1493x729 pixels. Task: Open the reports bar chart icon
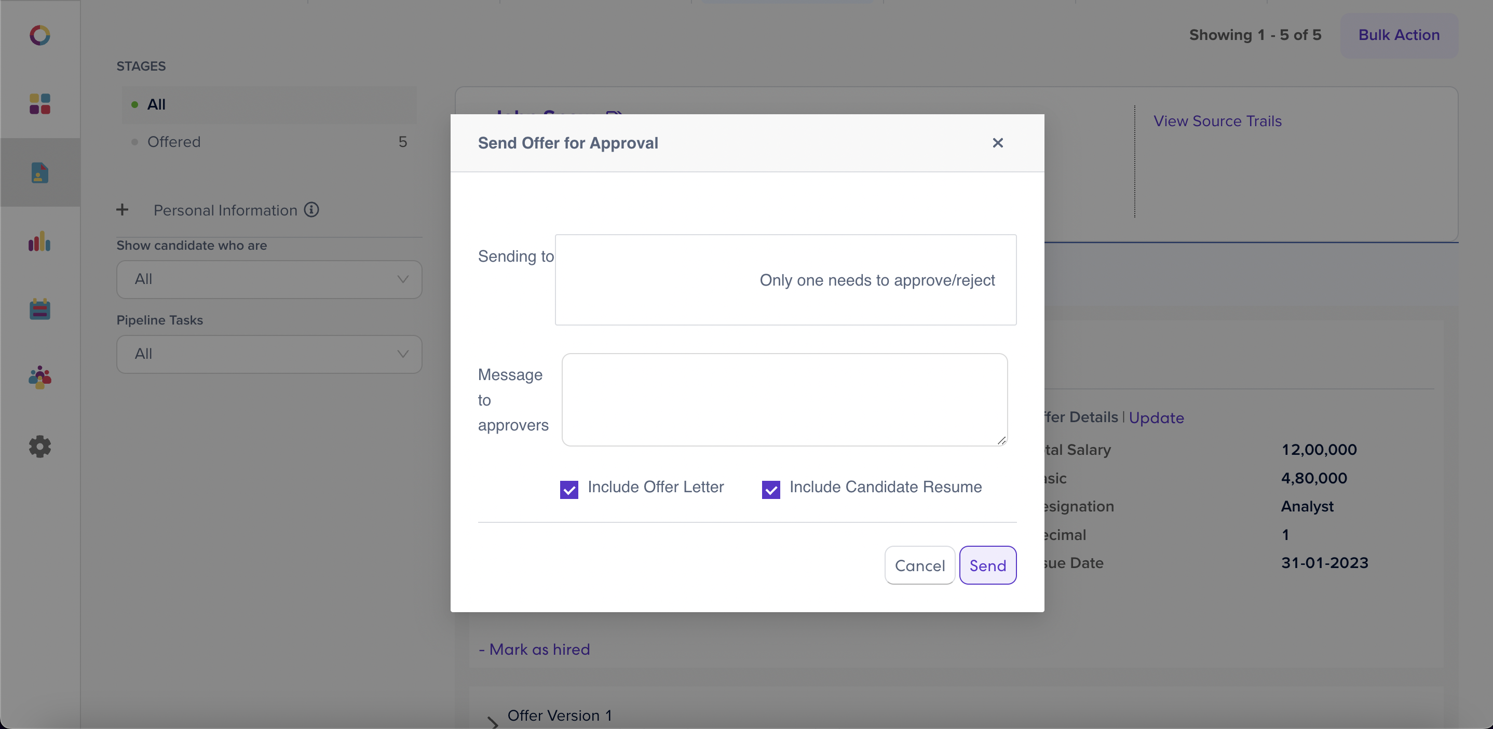tap(40, 241)
